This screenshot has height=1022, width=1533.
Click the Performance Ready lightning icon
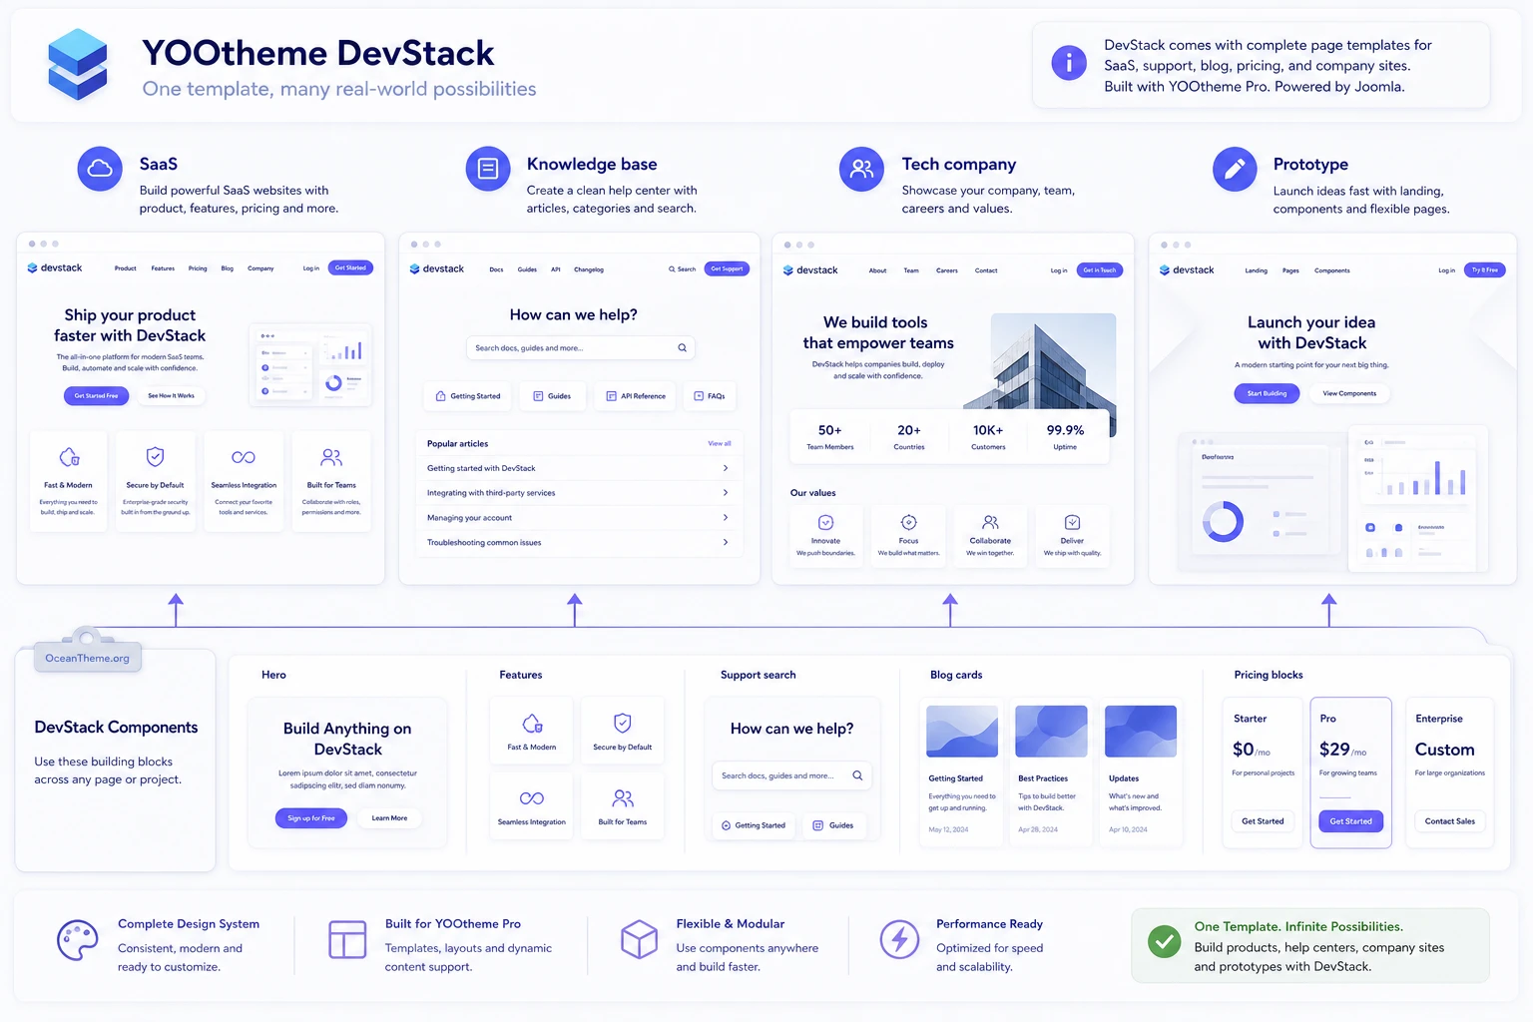click(899, 940)
